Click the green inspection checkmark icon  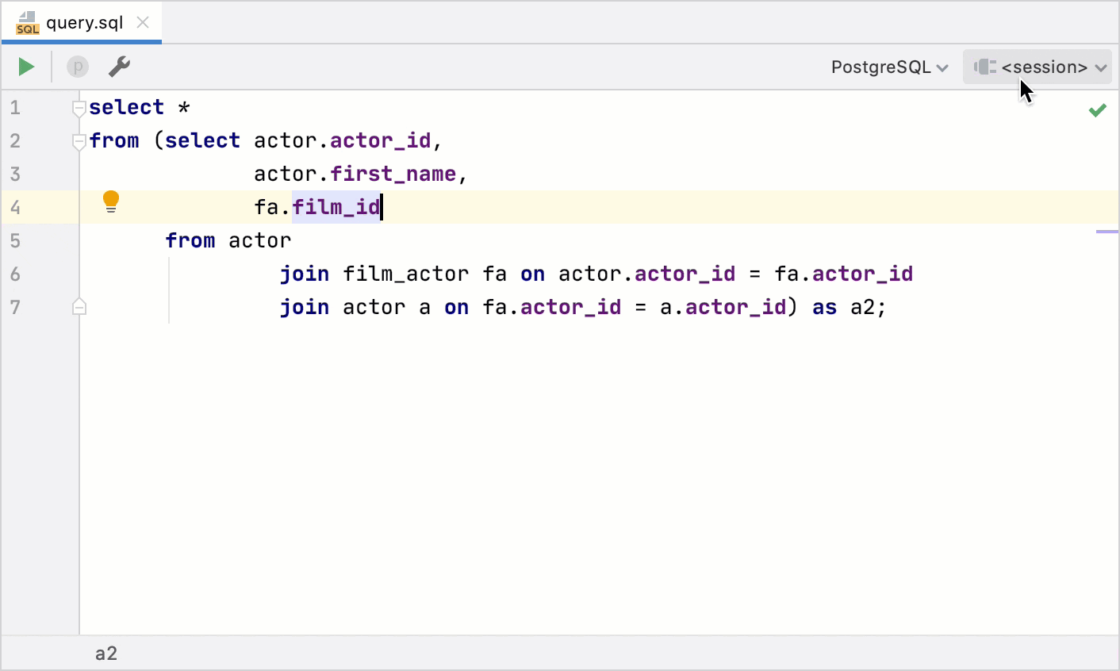click(1098, 110)
